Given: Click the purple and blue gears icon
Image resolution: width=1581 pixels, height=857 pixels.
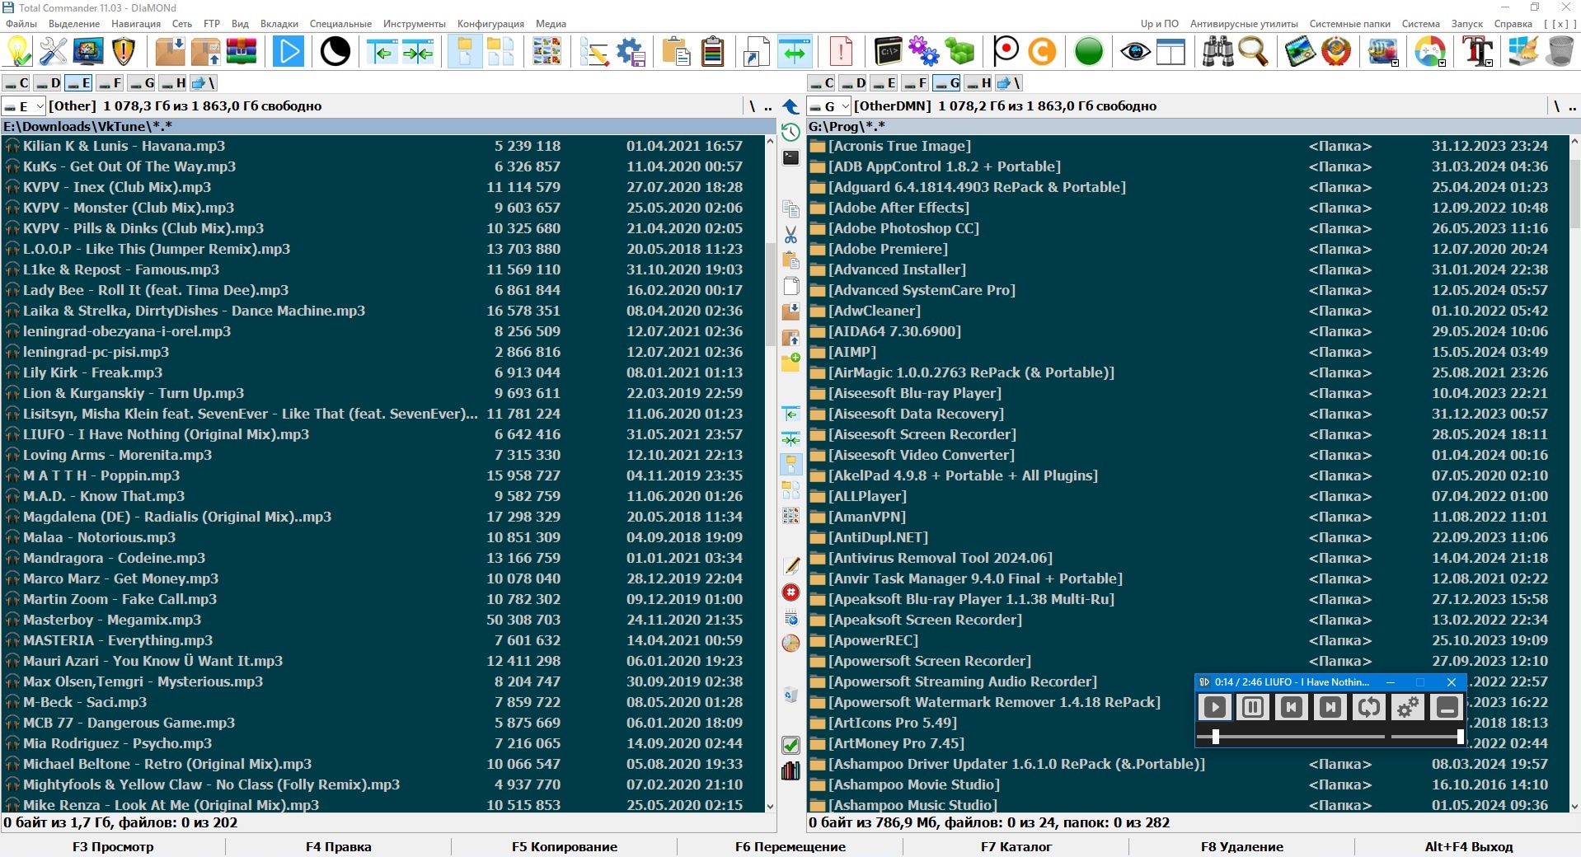Looking at the screenshot, I should [x=924, y=51].
